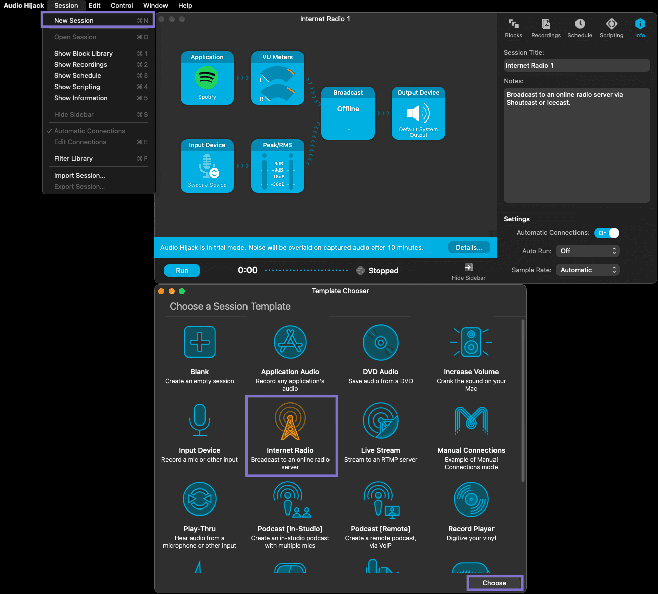Viewport: 658px width, 594px height.
Task: Choose New Session from the menu
Action: pyautogui.click(x=99, y=20)
